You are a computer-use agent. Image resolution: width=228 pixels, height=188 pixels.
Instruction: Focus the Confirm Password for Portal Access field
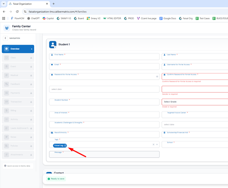[x=195, y=76]
